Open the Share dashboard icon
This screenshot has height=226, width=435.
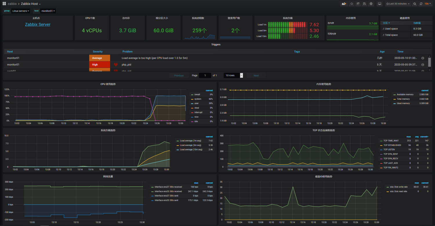[358, 4]
